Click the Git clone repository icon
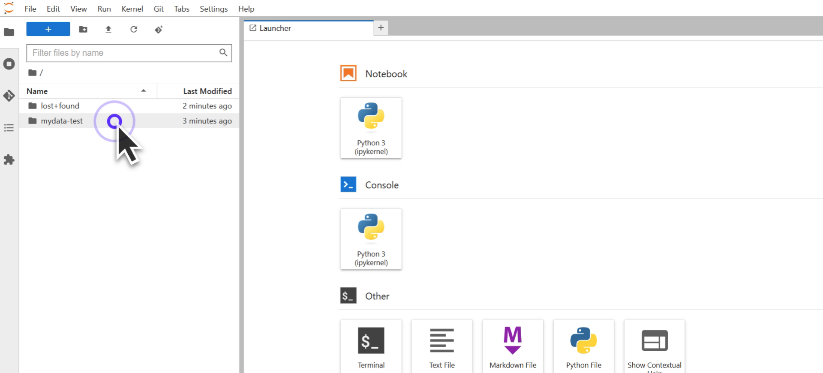The width and height of the screenshot is (823, 373). point(159,29)
